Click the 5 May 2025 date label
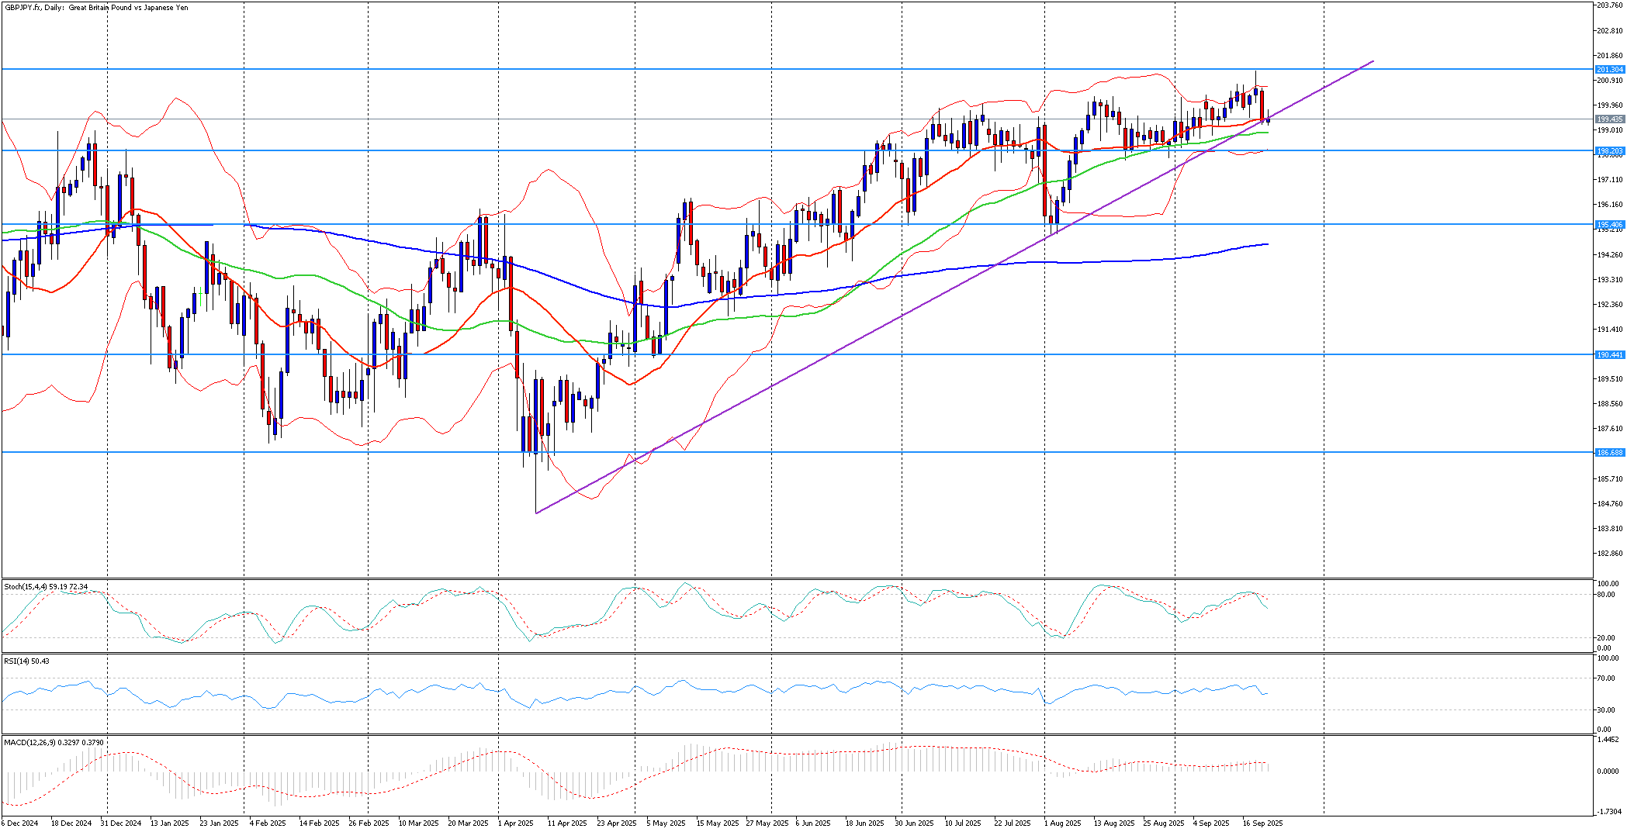The height and width of the screenshot is (832, 1634). click(x=666, y=823)
